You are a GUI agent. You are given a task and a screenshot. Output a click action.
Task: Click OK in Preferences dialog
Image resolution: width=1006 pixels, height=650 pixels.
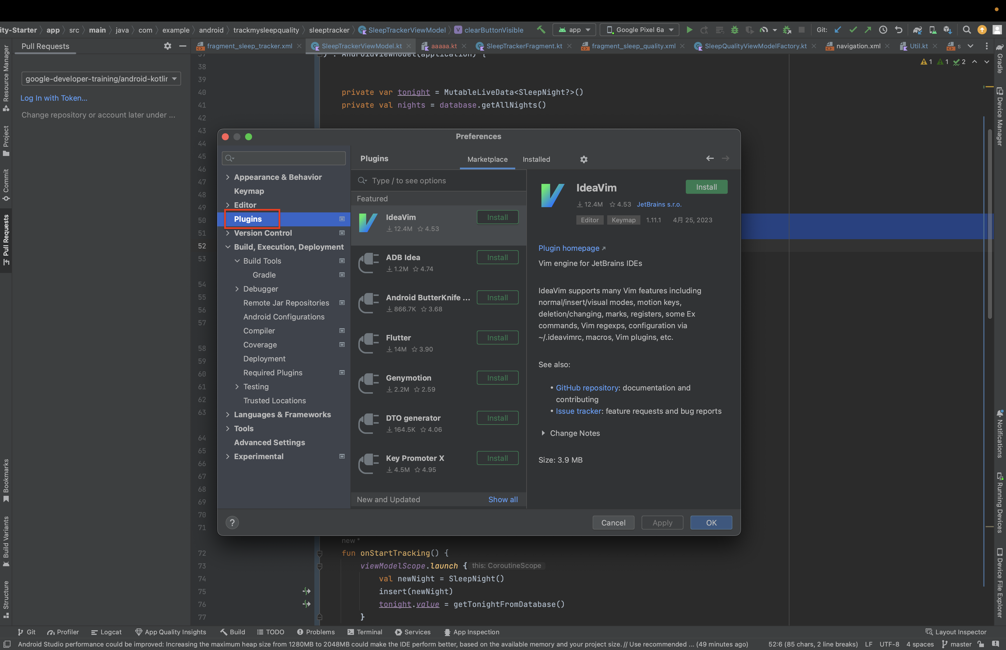point(711,523)
